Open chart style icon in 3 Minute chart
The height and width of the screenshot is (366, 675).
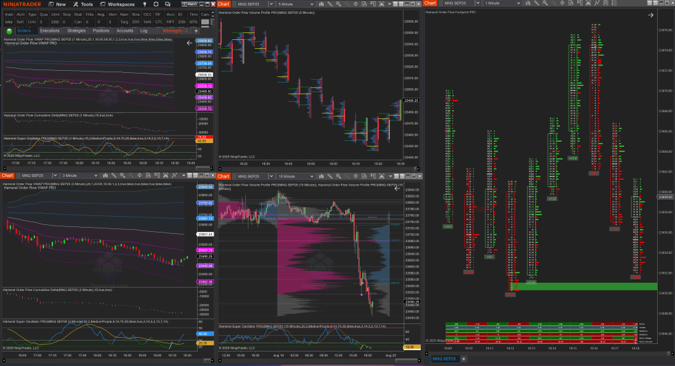(x=105, y=175)
